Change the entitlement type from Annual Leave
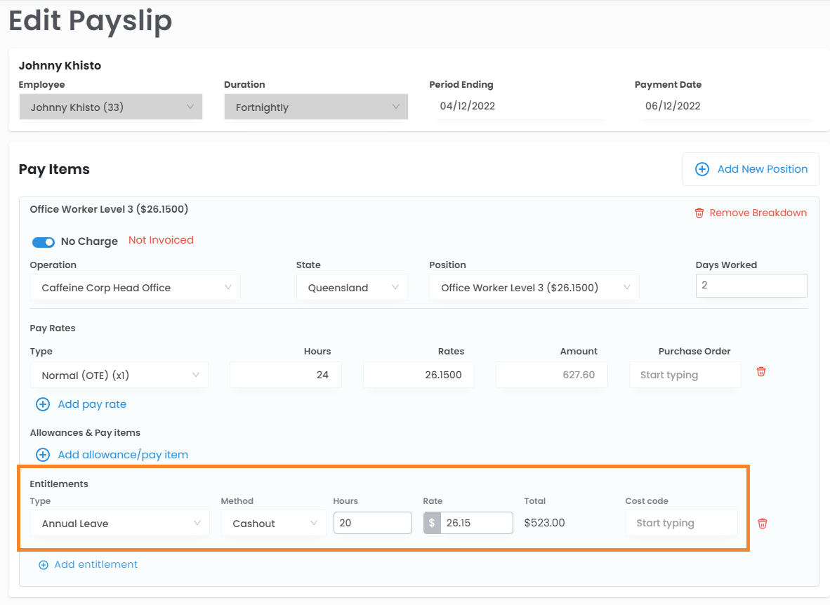The height and width of the screenshot is (605, 830). coord(119,524)
